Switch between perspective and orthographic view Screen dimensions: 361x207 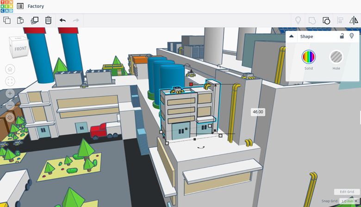click(10, 117)
